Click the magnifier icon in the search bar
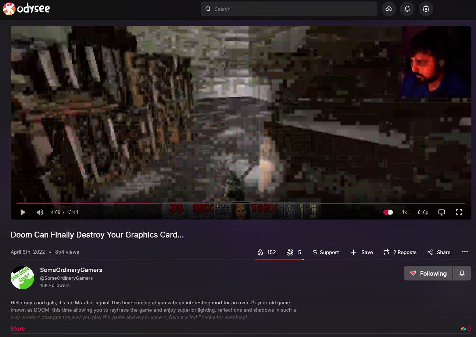Screen dimensions: 476x337 [x=208, y=9]
